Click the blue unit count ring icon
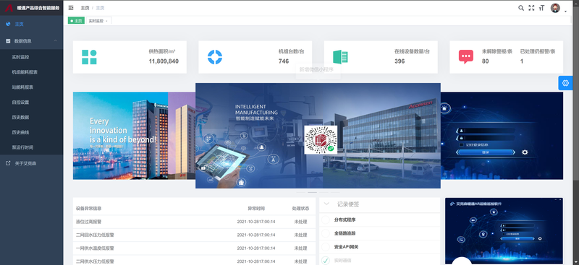Image resolution: width=579 pixels, height=265 pixels. pos(214,57)
